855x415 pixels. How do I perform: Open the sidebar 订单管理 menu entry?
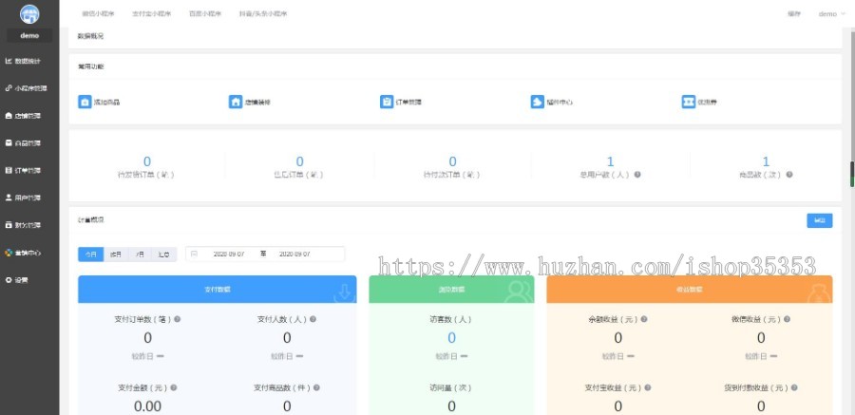pyautogui.click(x=23, y=170)
